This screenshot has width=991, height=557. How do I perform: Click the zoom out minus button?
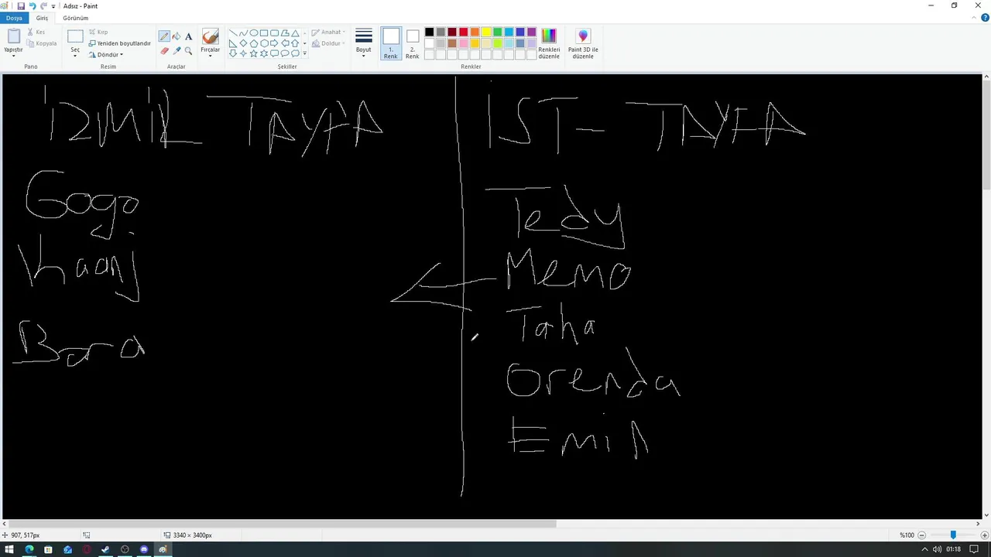pos(921,535)
